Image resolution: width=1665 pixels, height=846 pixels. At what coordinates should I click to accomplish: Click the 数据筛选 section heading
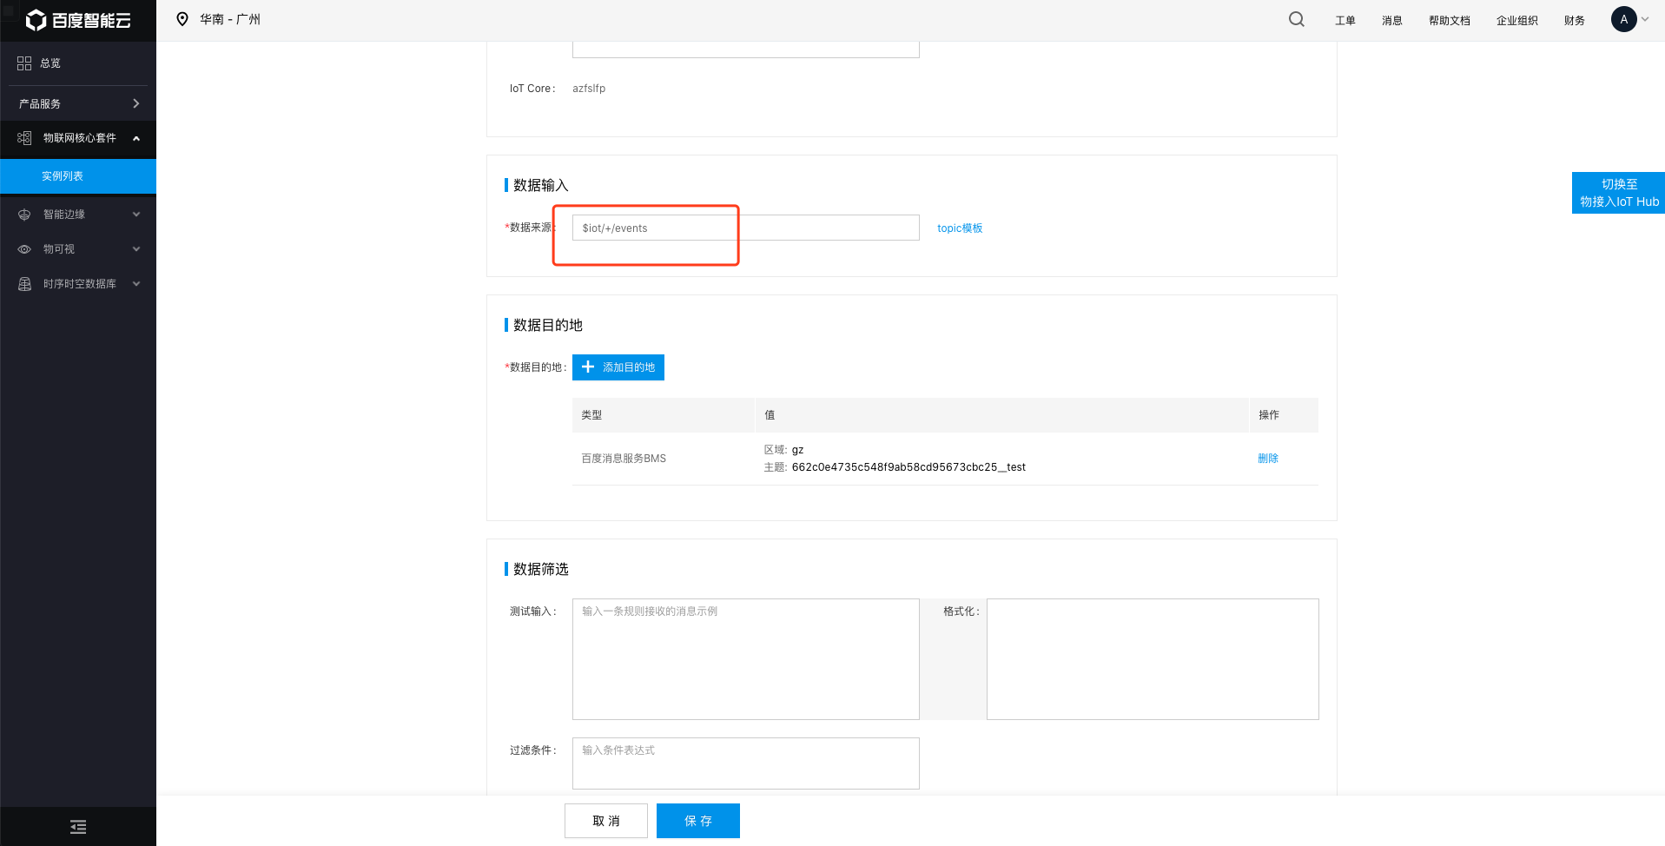coord(540,569)
